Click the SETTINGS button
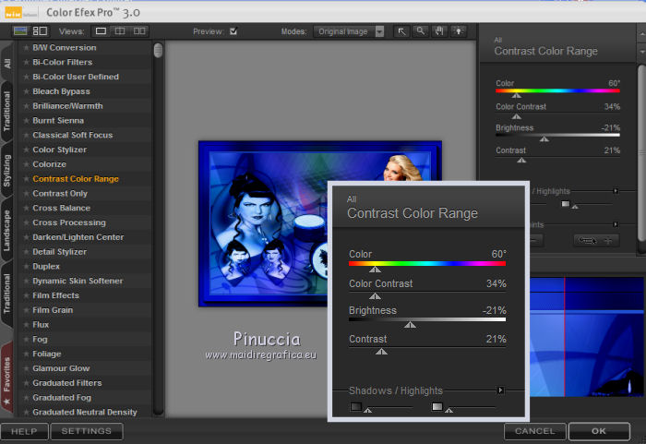 coord(87,431)
